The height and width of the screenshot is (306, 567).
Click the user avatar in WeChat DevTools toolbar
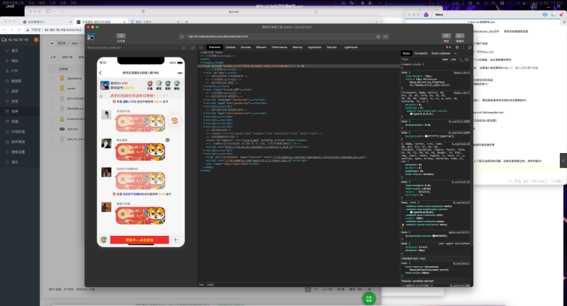tap(91, 37)
